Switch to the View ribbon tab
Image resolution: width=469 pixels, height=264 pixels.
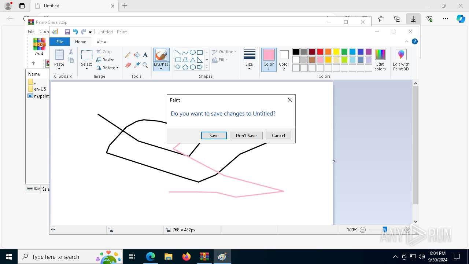pyautogui.click(x=101, y=42)
